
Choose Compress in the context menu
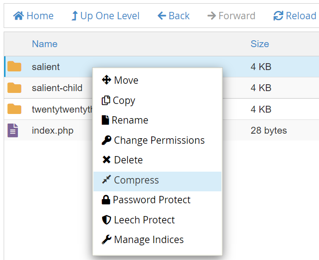[157, 181]
